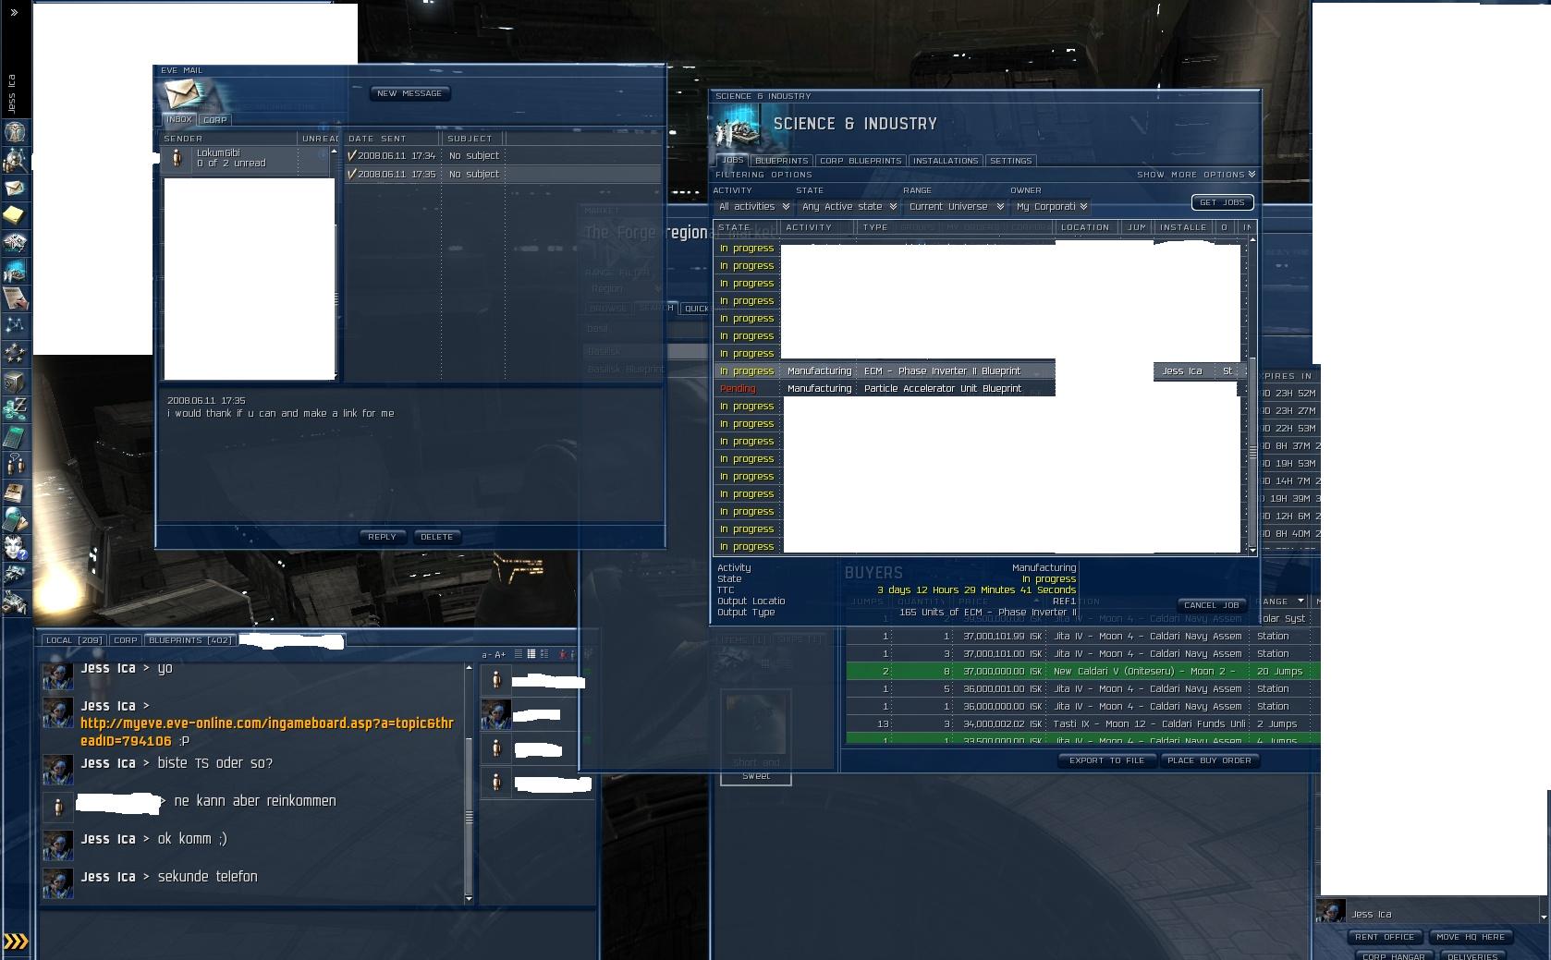
Task: Click the chat message input field
Action: 317,935
